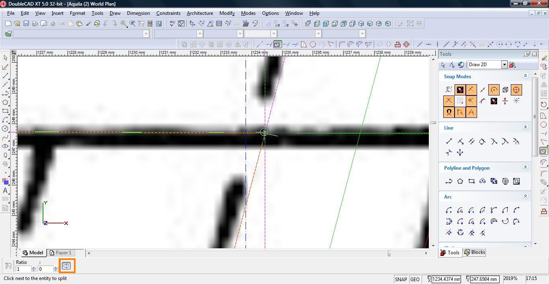The image size is (549, 284).
Task: Select the rectangle tool under Polyline and Polygon
Action: (x=471, y=181)
